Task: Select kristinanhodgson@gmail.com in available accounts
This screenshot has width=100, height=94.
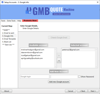Action: click(x=33, y=50)
